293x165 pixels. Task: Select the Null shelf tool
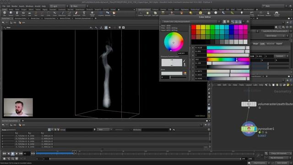click(36, 13)
